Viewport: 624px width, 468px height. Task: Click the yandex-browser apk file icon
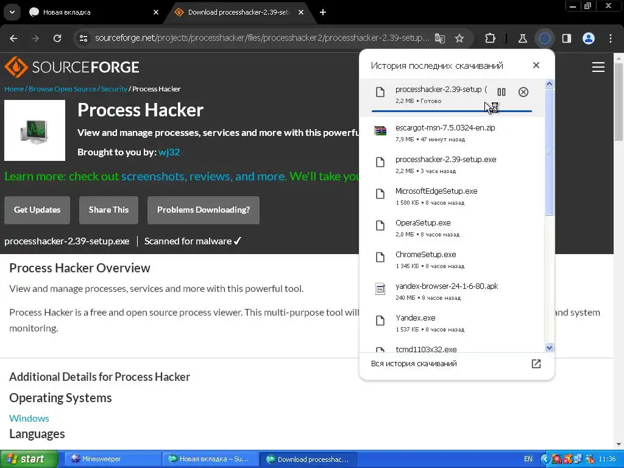click(x=380, y=288)
